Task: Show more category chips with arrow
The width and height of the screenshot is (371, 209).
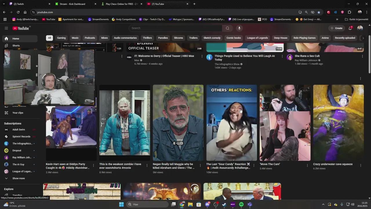Action: pyautogui.click(x=363, y=38)
